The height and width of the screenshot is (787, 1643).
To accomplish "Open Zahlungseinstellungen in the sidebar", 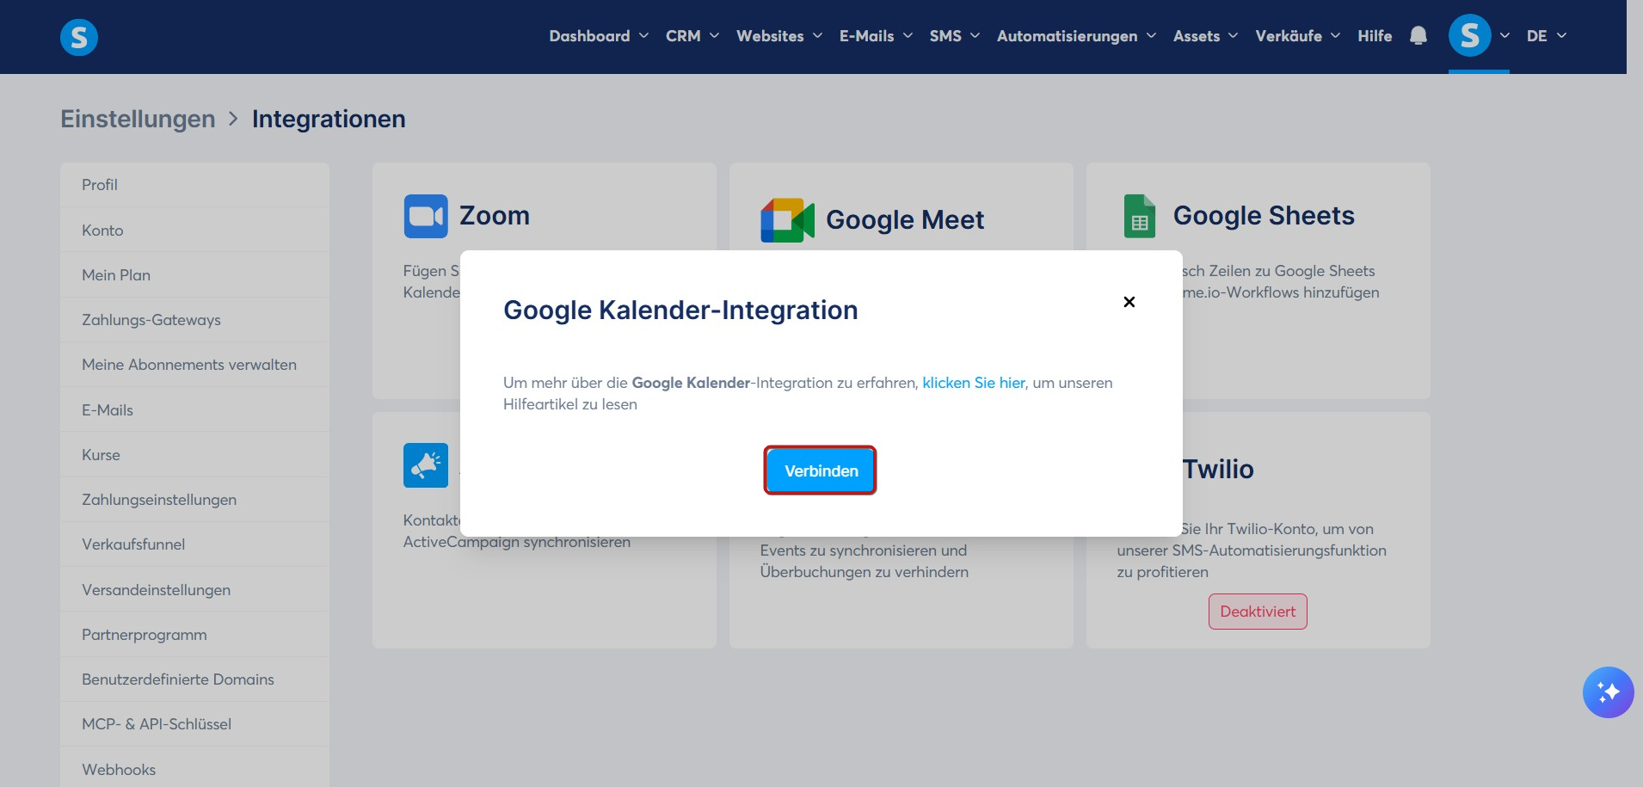I will pyautogui.click(x=194, y=500).
